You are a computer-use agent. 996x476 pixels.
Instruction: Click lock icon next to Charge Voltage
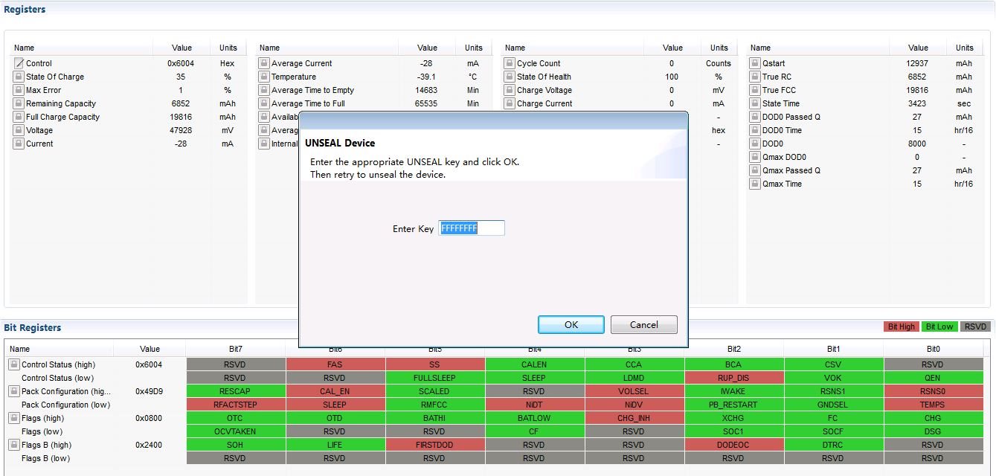pos(510,90)
